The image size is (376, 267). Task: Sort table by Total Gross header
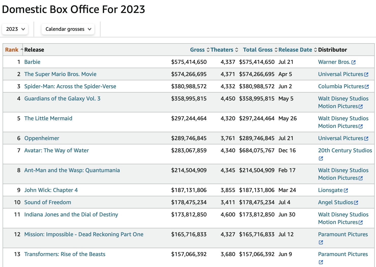tap(258, 50)
